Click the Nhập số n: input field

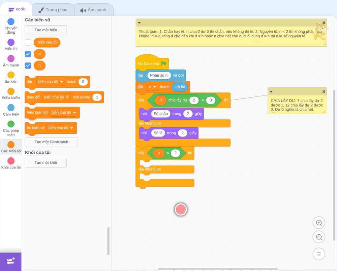click(x=159, y=75)
